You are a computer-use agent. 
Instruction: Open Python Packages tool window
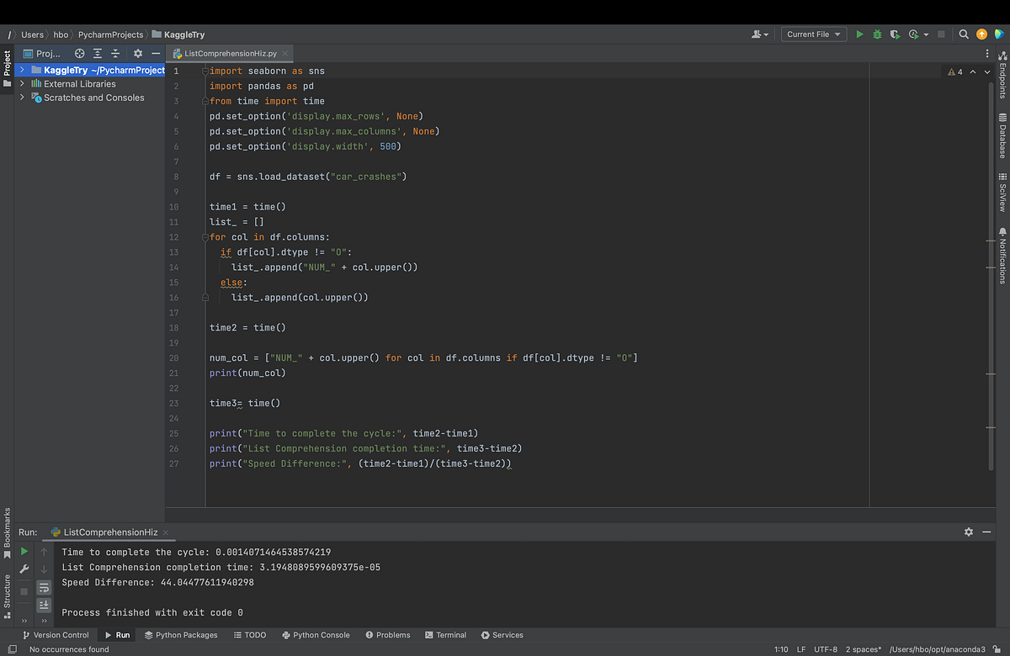tap(181, 635)
